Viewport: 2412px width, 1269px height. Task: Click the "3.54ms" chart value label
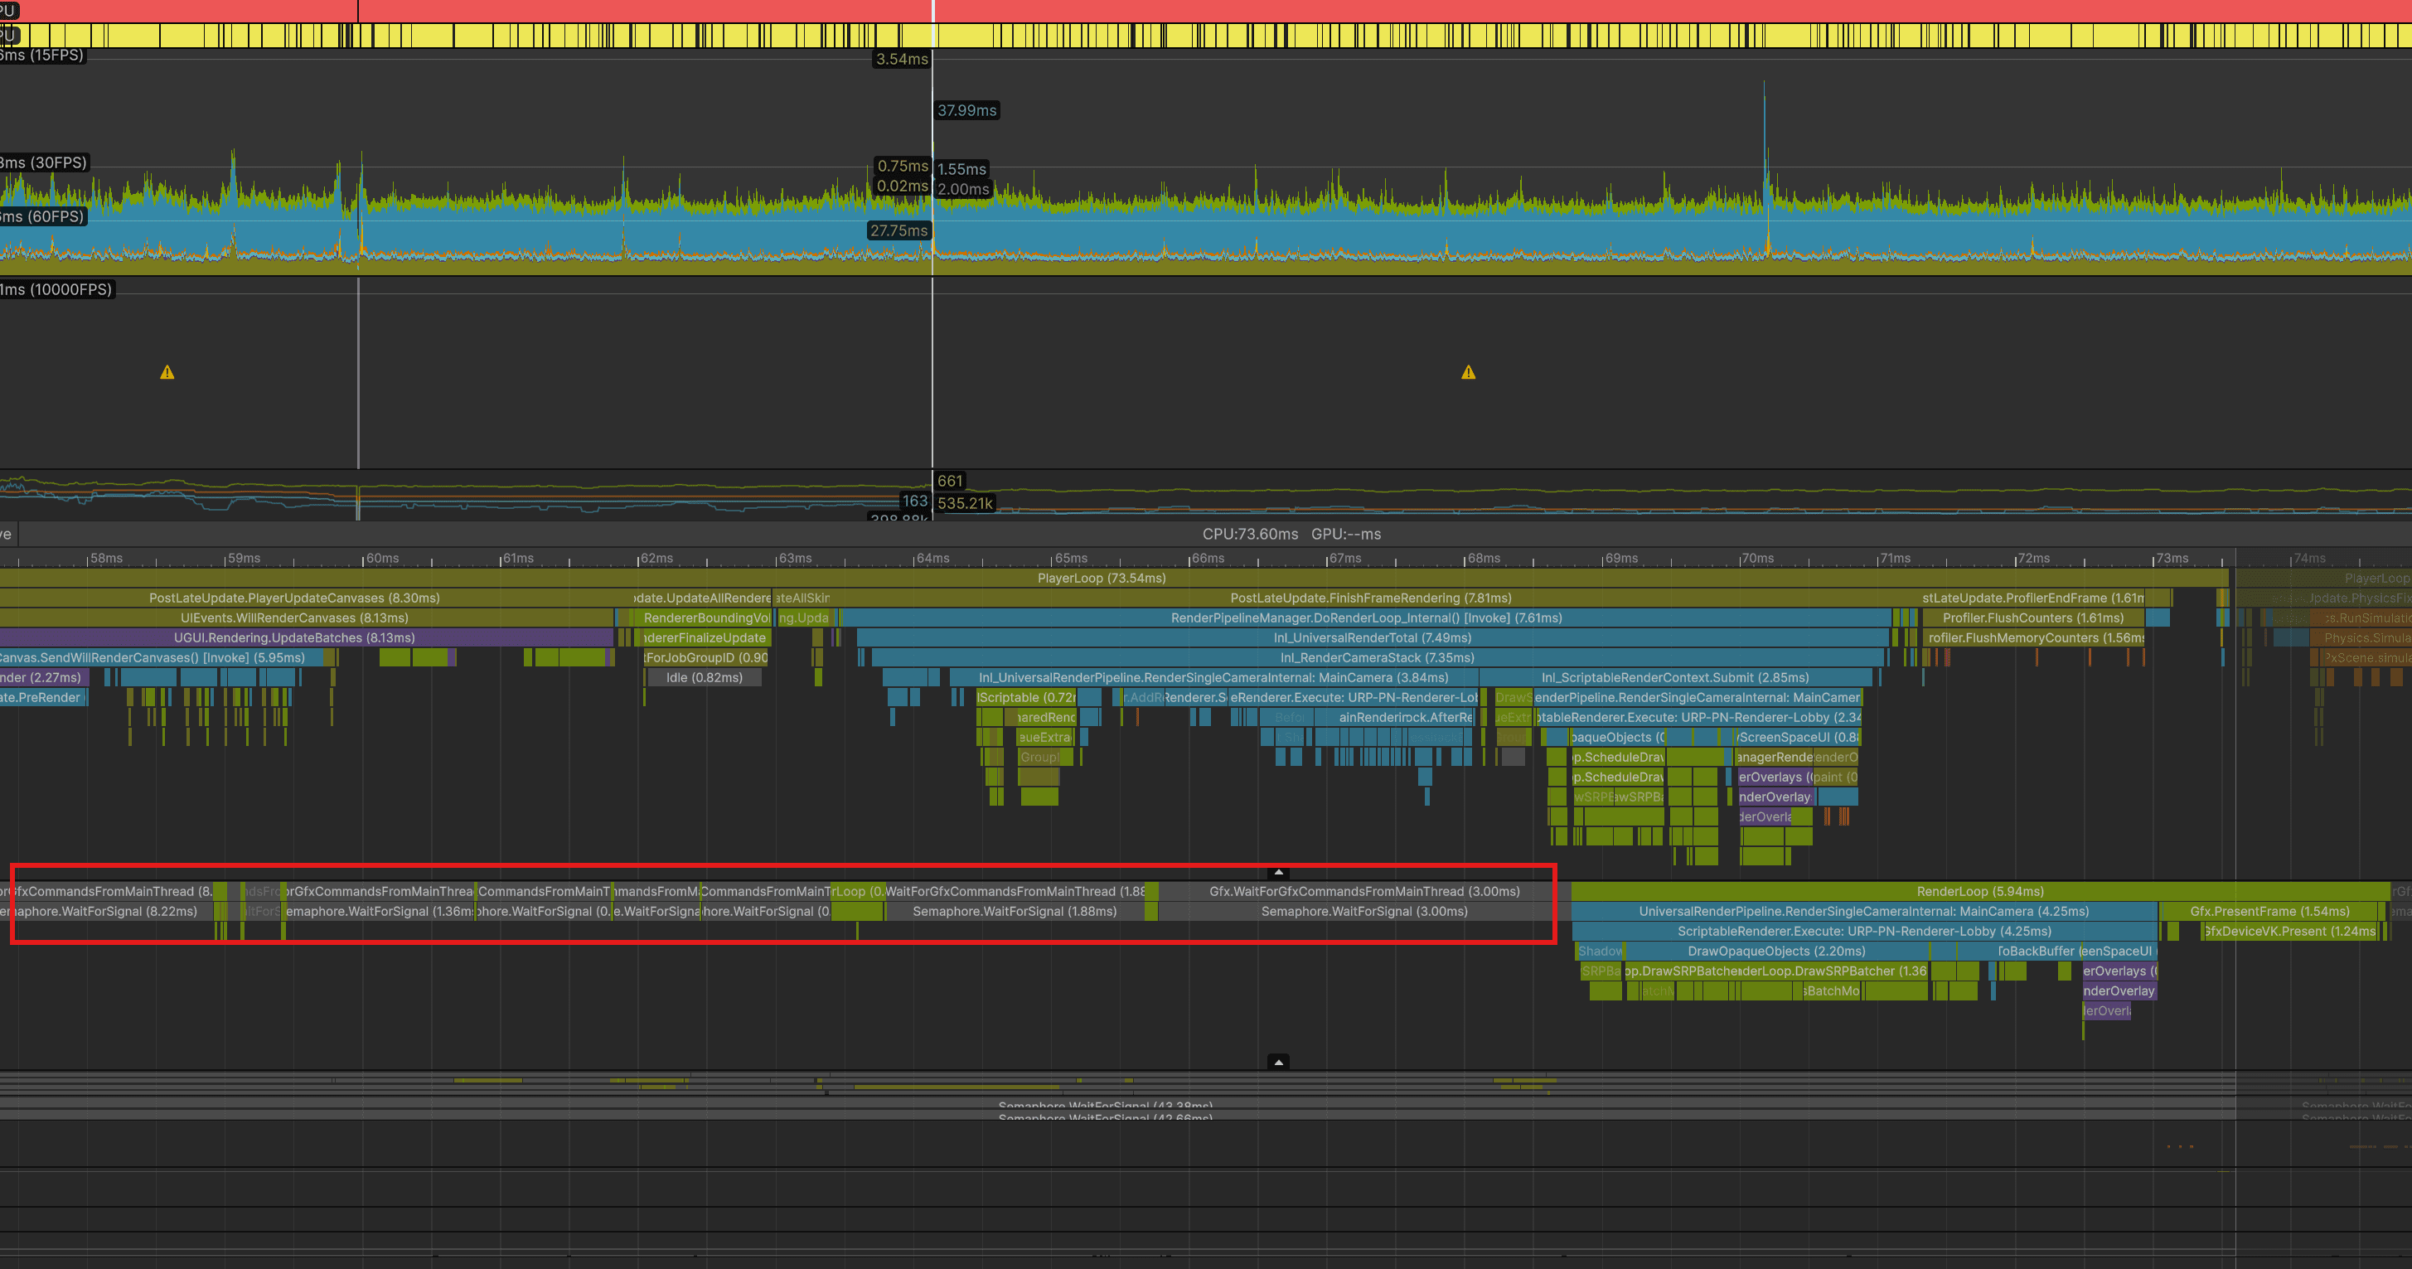pos(902,59)
